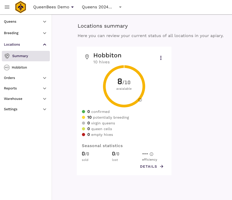The image size is (232, 200).
Task: Open the three-dot menu on Hobbiton card
Action: [161, 58]
